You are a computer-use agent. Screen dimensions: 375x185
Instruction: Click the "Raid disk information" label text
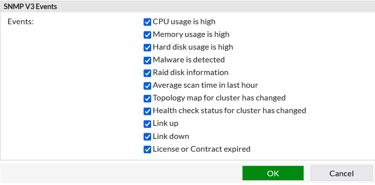191,72
